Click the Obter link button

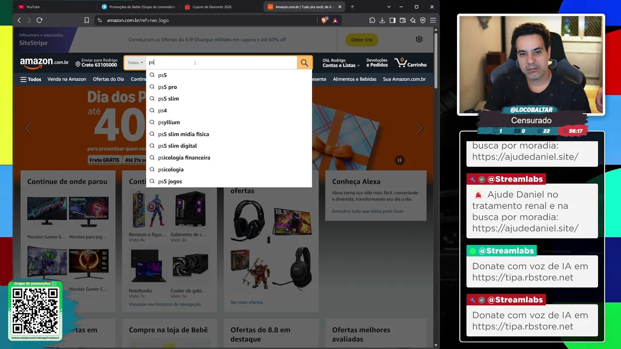tap(362, 40)
